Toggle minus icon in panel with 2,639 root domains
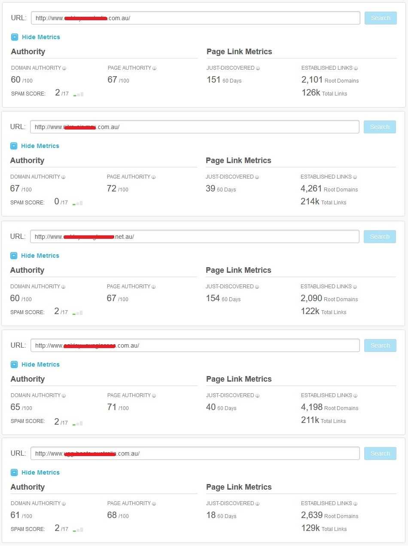This screenshot has width=408, height=546. point(14,472)
